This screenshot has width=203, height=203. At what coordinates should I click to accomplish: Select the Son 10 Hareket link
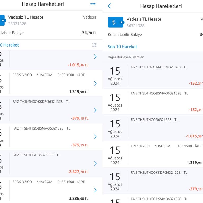pos(122,47)
